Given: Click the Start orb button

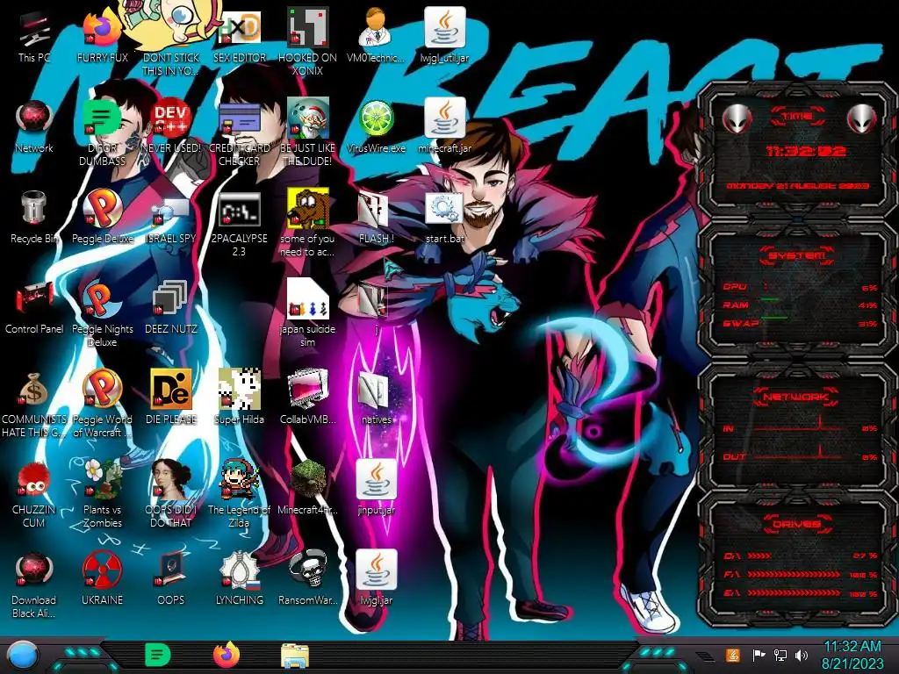Looking at the screenshot, I should click(x=22, y=656).
